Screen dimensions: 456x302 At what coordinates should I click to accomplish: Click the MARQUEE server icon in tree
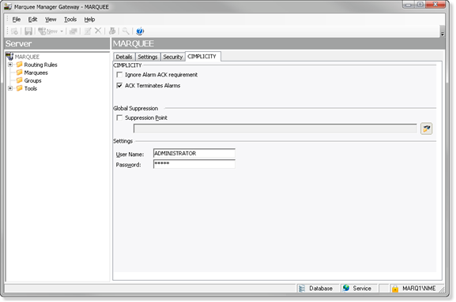pyautogui.click(x=9, y=56)
